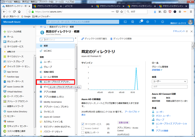
Task: Click the account avatar in header
Action: 190,22
